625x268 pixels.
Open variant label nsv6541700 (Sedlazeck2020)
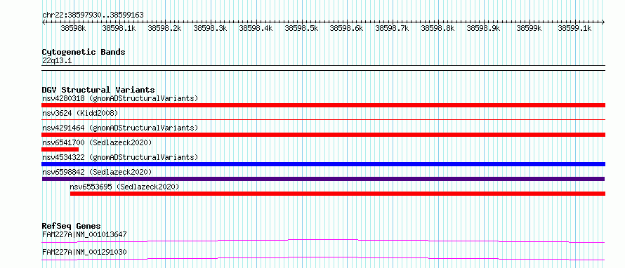97,142
